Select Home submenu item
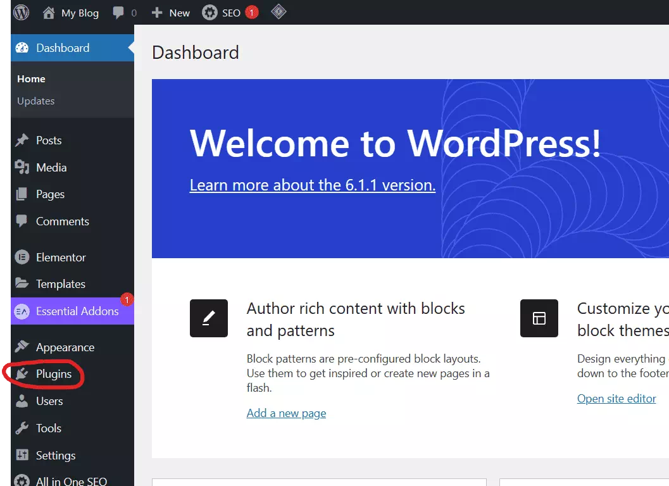The height and width of the screenshot is (486, 669). click(x=31, y=79)
